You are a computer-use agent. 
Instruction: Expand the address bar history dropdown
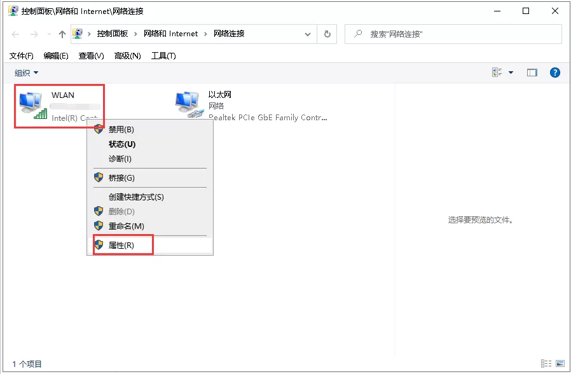tap(307, 33)
